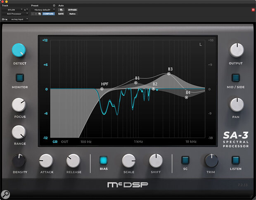The width and height of the screenshot is (256, 200).
Task: Toggle the MID / SIDE switch
Action: [235, 77]
